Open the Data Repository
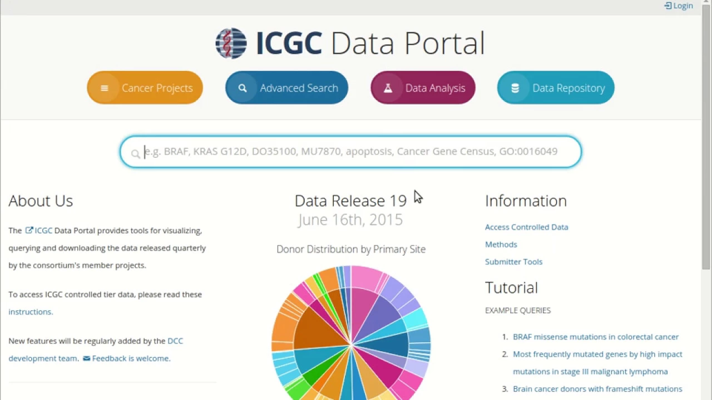 (556, 88)
